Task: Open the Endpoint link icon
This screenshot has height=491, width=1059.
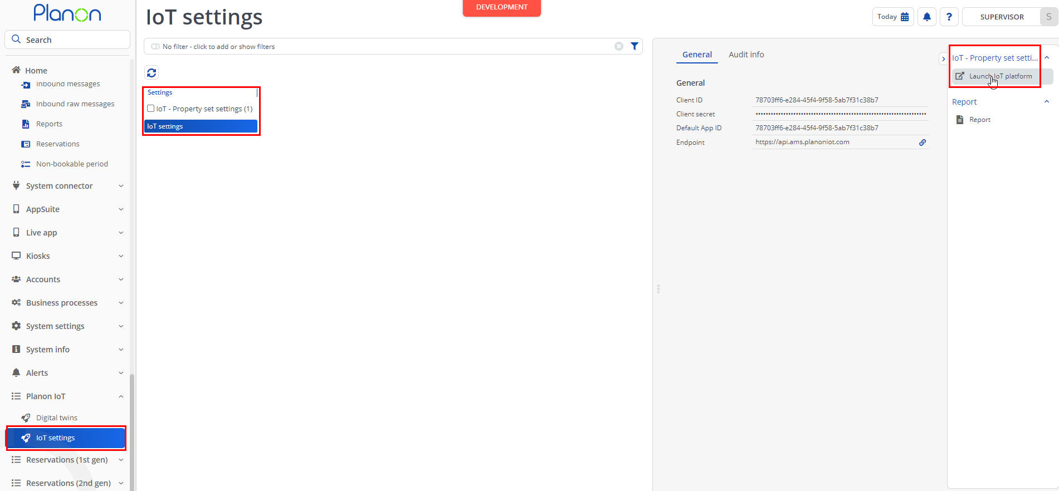Action: click(923, 143)
